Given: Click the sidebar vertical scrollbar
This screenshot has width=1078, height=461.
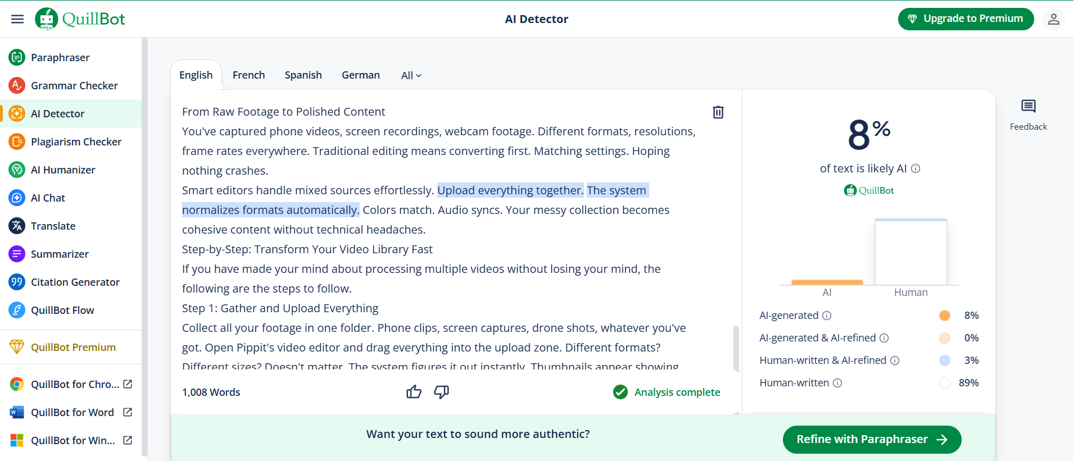Looking at the screenshot, I should pos(144,247).
